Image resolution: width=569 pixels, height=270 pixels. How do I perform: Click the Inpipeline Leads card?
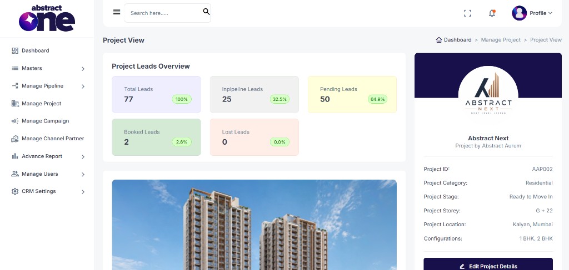[x=254, y=94]
